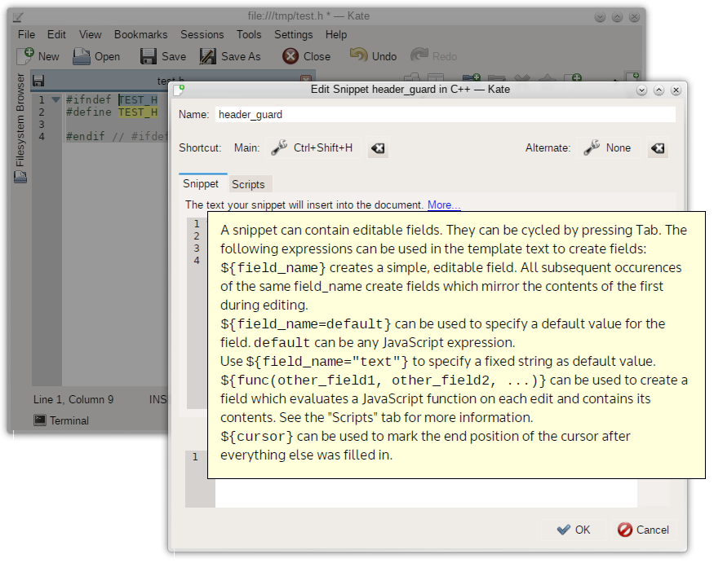The width and height of the screenshot is (714, 563).
Task: Open the Settings menu
Action: 293,34
